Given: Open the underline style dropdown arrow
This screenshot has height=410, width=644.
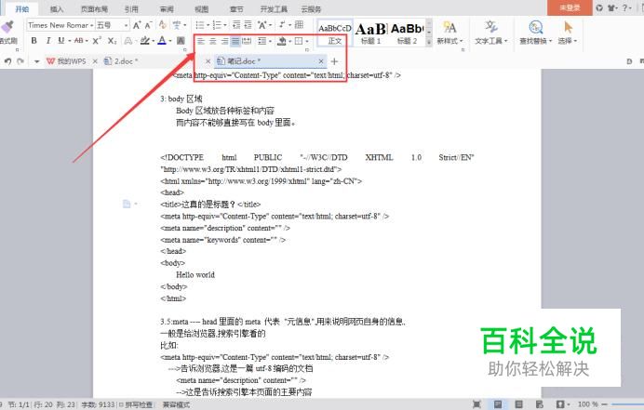Looking at the screenshot, I should 69,41.
